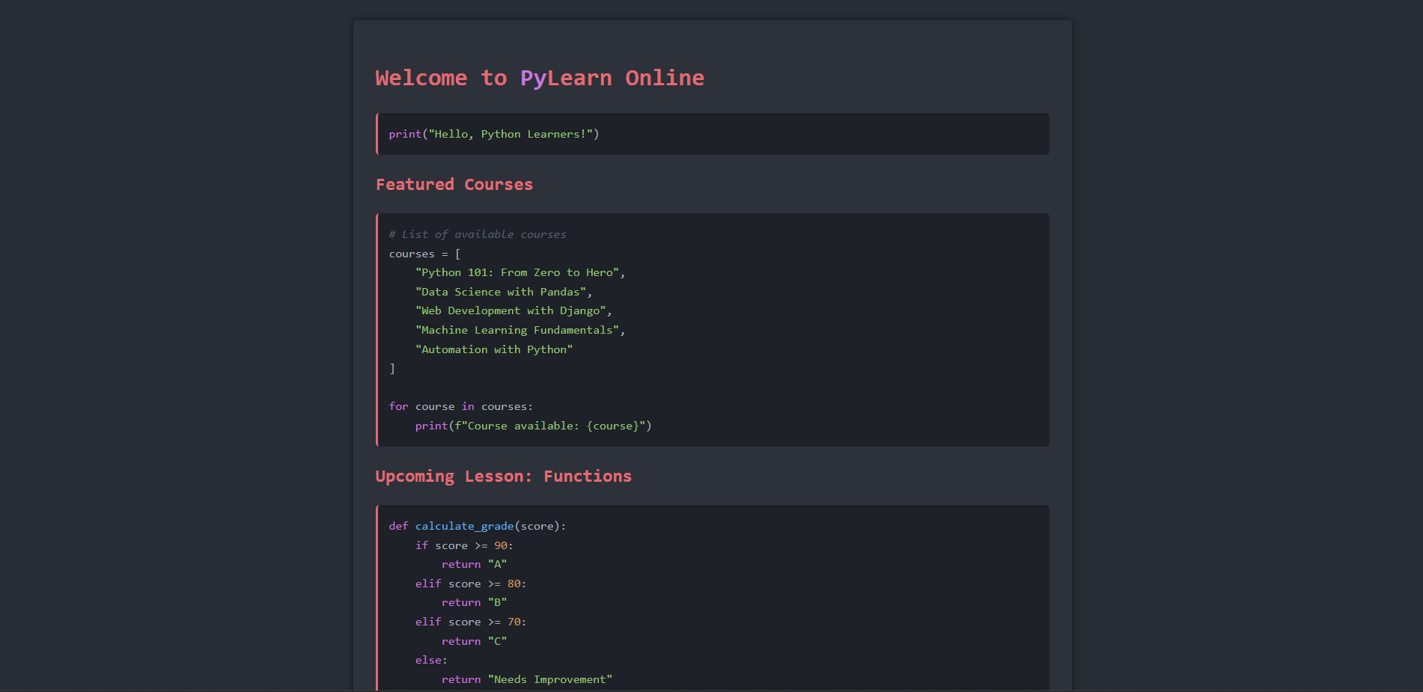The height and width of the screenshot is (692, 1423).
Task: Click the 'if score >= 90:' line
Action: pyautogui.click(x=464, y=545)
